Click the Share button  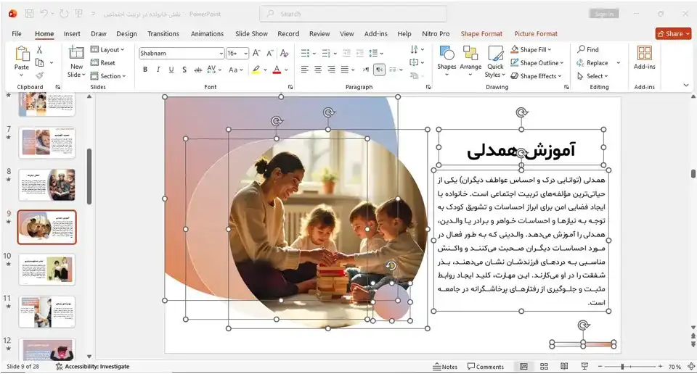pos(674,34)
